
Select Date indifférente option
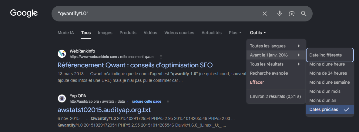tap(330, 55)
